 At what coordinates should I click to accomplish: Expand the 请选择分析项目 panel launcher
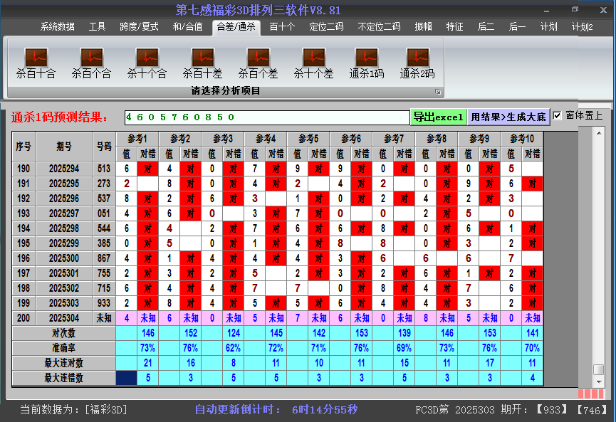pos(438,92)
